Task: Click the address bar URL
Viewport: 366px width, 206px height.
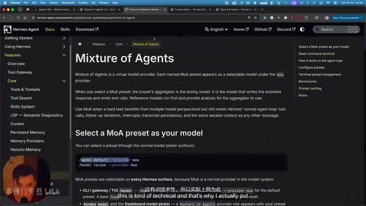Action: (86, 18)
